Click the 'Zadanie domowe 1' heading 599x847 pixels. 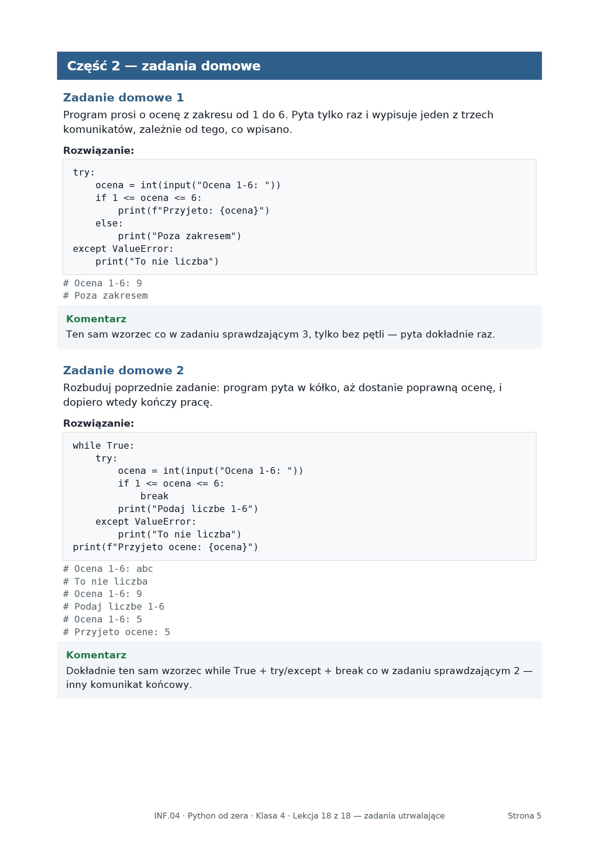tap(123, 98)
